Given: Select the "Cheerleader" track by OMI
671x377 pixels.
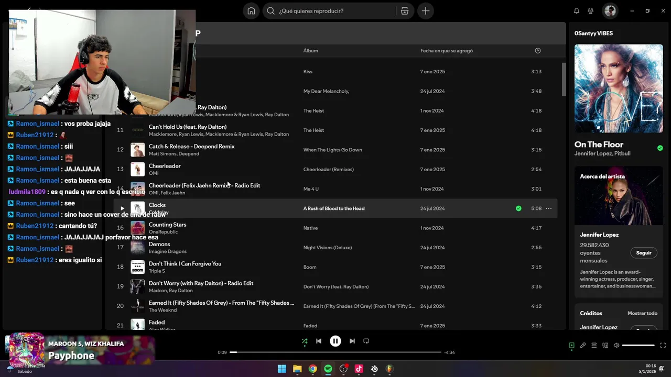Looking at the screenshot, I should pyautogui.click(x=165, y=166).
